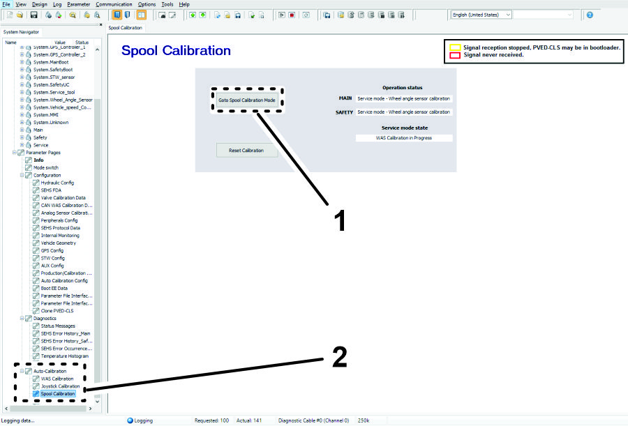Click the open folder toolbar icon
Screen dimensions: 628x426
point(20,15)
